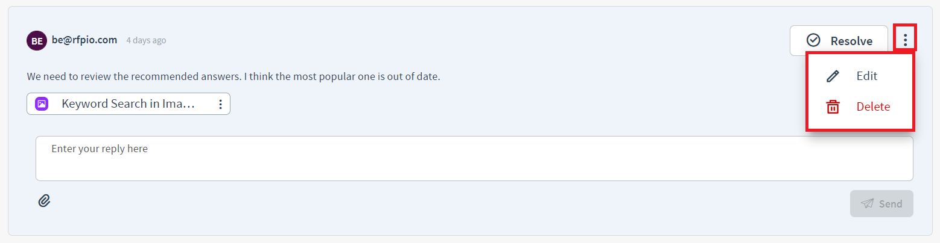940x243 pixels.
Task: Click the paper plane icon in Send
Action: coord(867,203)
